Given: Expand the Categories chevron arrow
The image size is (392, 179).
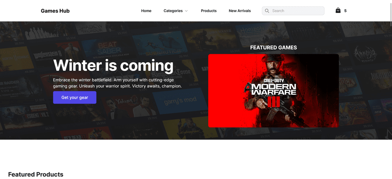Looking at the screenshot, I should [x=186, y=11].
